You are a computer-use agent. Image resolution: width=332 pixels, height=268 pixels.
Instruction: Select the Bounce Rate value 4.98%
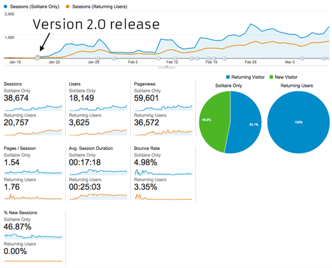click(x=145, y=163)
